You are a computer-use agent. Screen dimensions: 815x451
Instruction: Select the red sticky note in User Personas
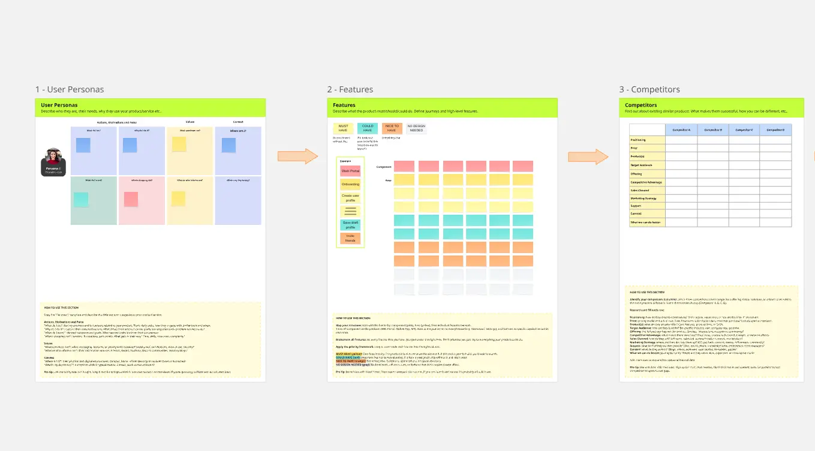pos(131,199)
